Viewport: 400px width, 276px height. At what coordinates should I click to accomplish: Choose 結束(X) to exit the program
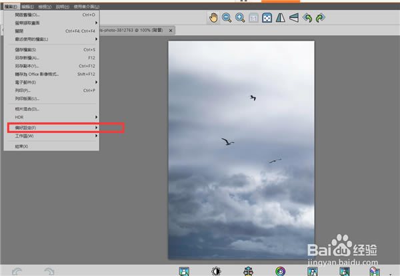click(x=51, y=146)
